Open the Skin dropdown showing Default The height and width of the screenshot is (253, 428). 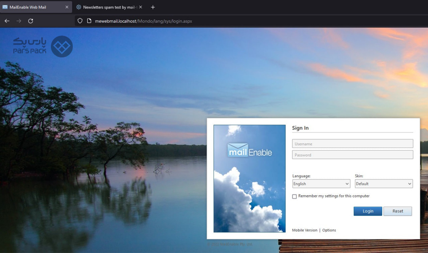pos(384,184)
